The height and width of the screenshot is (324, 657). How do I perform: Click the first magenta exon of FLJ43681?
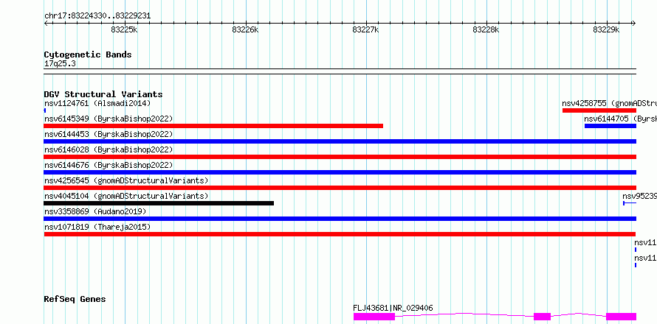(374, 317)
